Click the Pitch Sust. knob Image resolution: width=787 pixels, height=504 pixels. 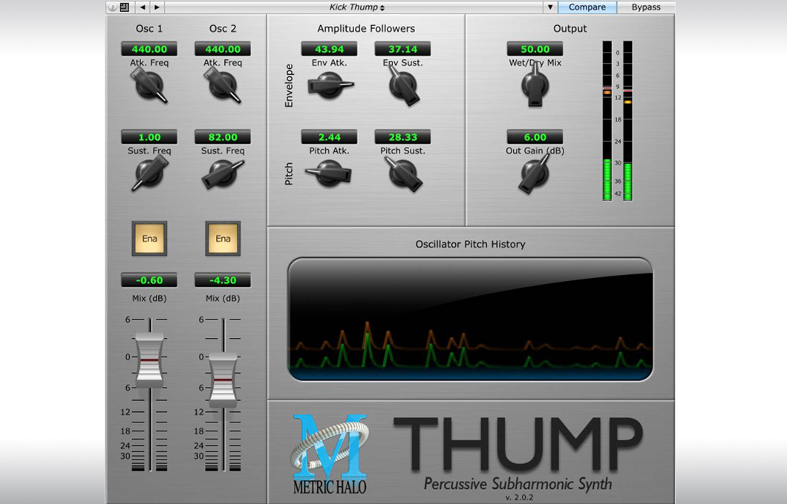click(x=403, y=174)
